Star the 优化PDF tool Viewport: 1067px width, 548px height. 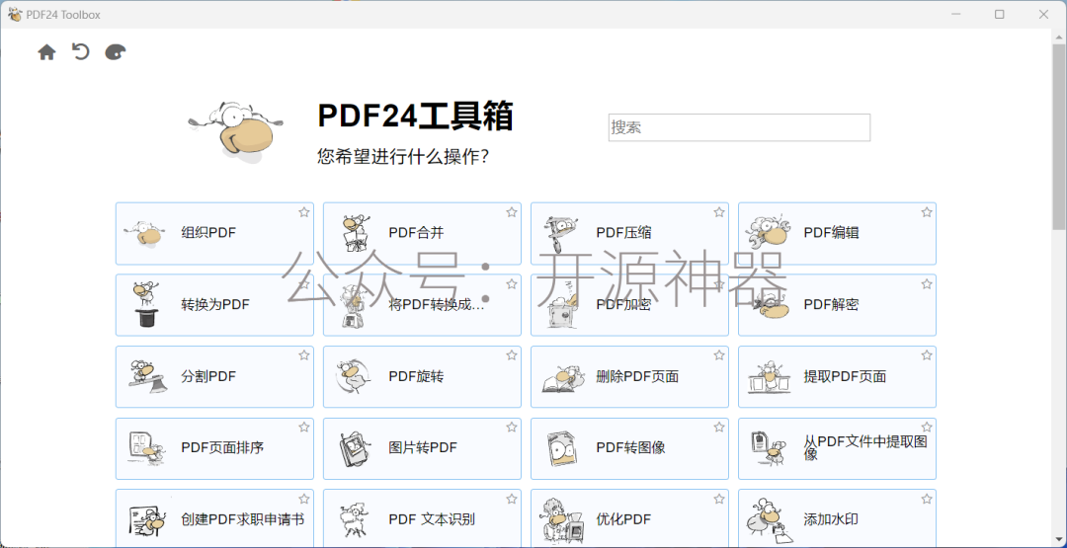click(x=719, y=500)
